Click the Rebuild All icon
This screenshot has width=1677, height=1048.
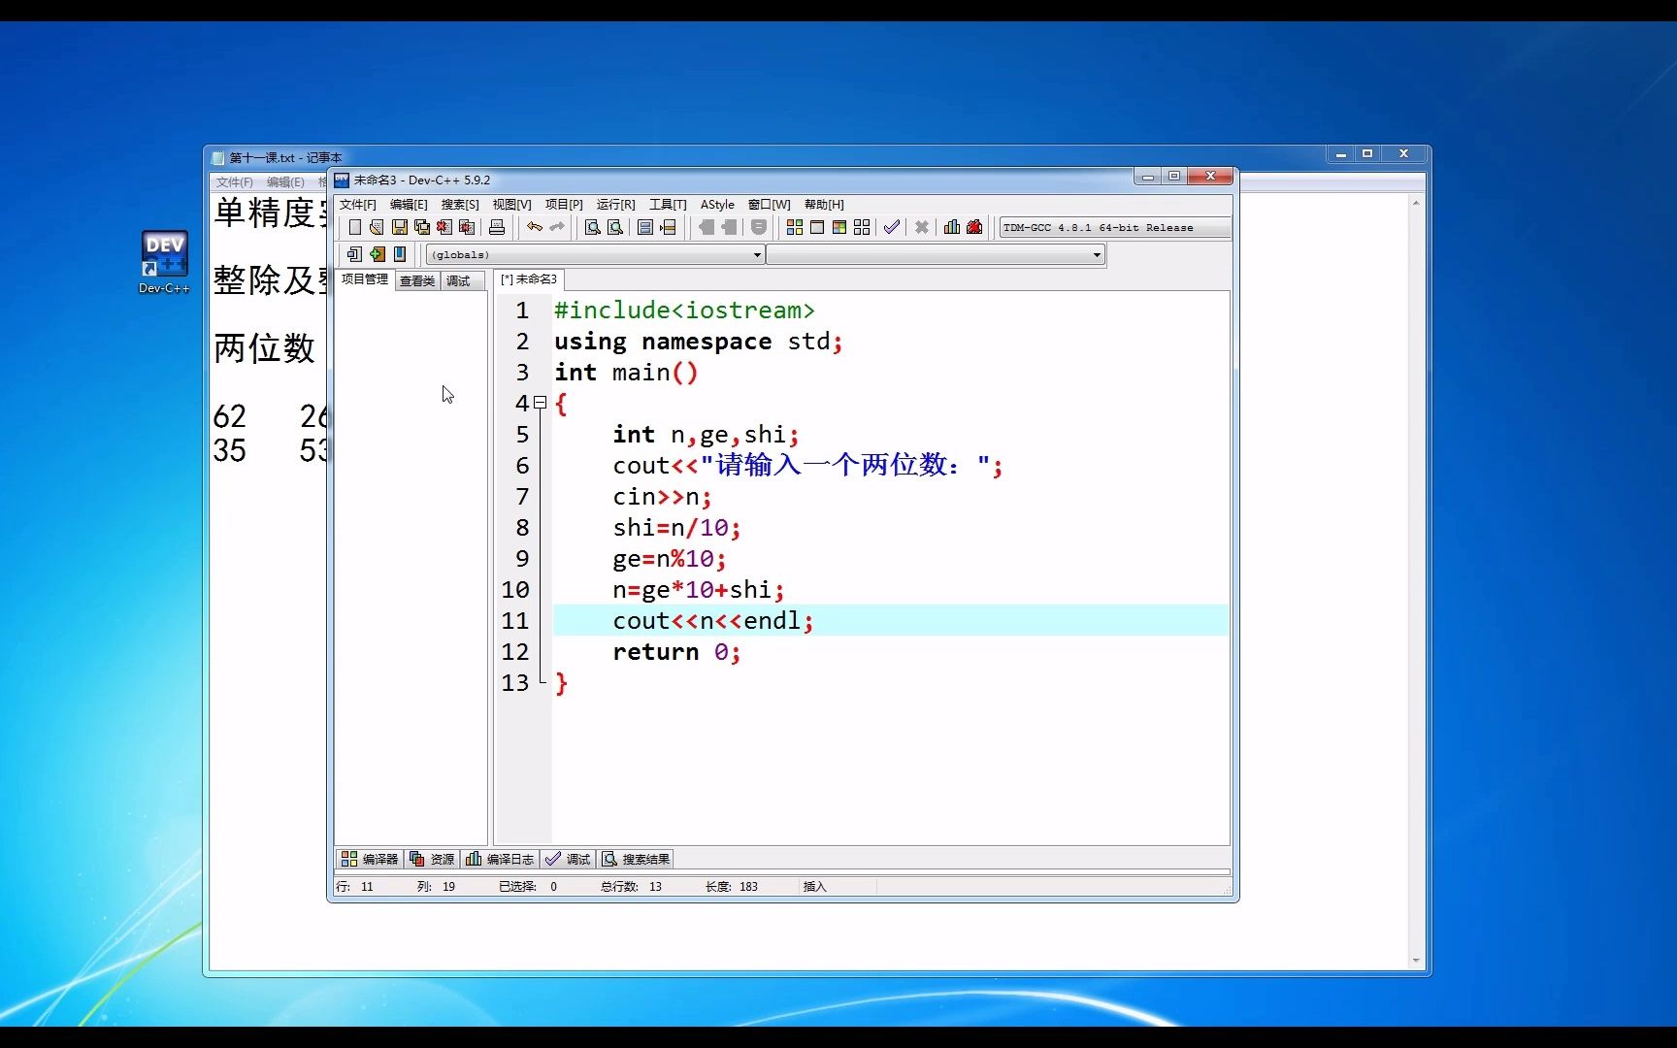click(862, 227)
